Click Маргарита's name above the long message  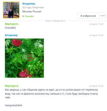11,86
